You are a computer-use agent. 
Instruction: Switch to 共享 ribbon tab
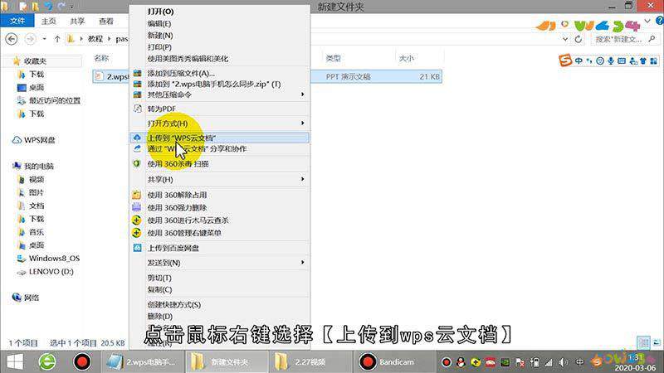pos(77,21)
